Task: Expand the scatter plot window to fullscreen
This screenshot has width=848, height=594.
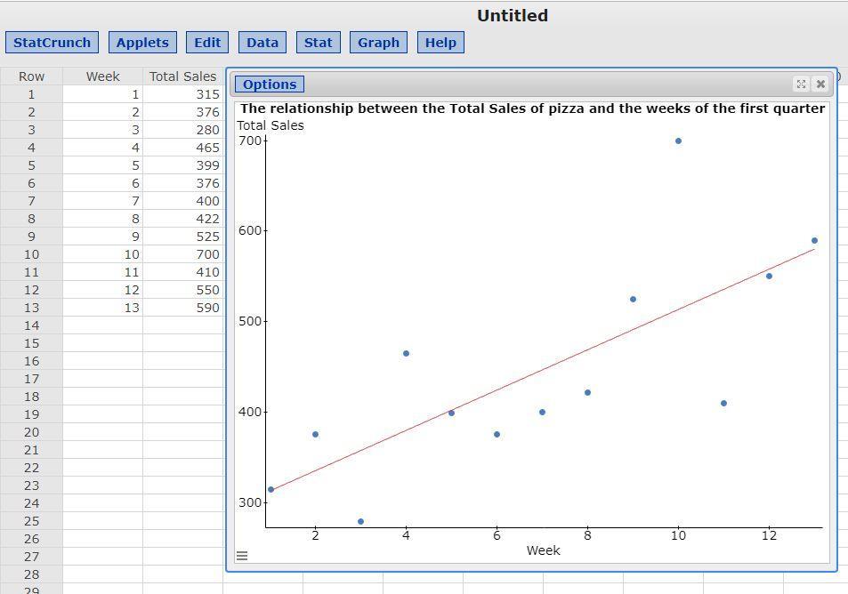Action: (801, 84)
